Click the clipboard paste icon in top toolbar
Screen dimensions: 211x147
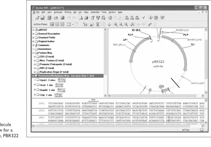click(x=110, y=18)
